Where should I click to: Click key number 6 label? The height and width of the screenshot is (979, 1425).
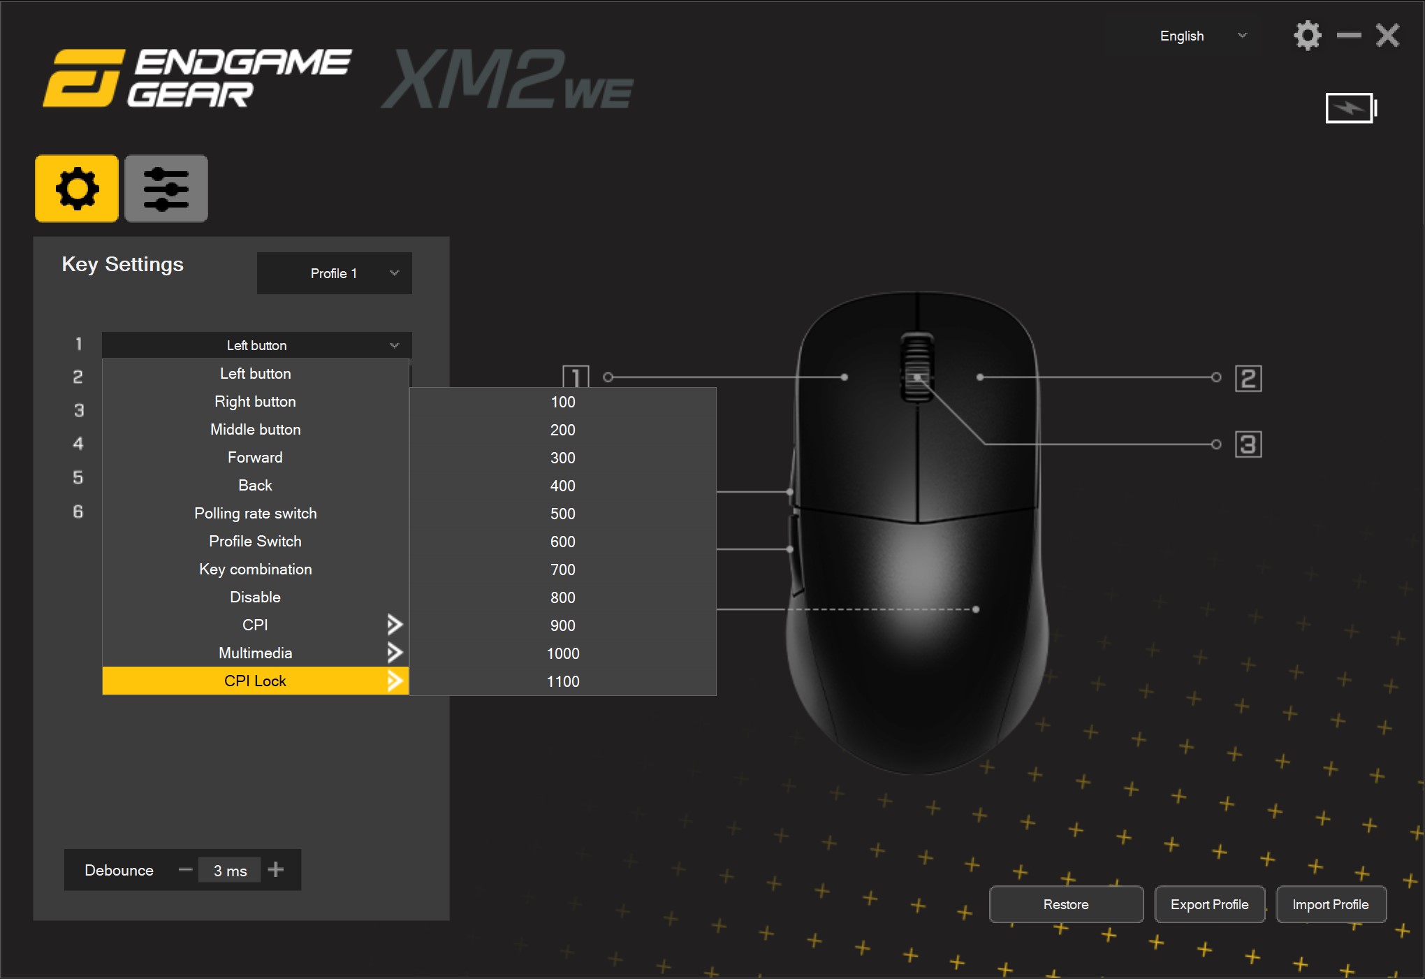[78, 512]
